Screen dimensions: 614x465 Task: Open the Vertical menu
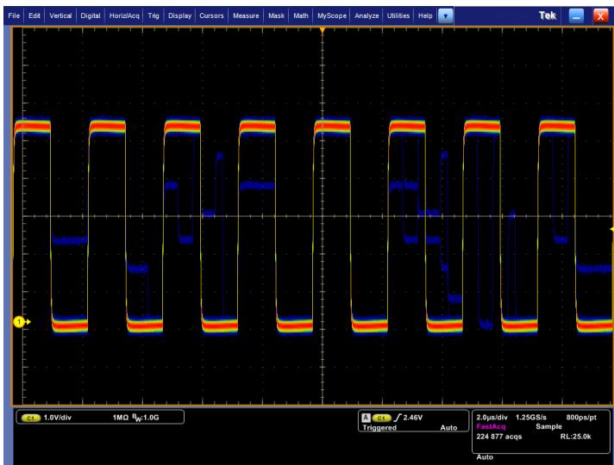coord(60,15)
